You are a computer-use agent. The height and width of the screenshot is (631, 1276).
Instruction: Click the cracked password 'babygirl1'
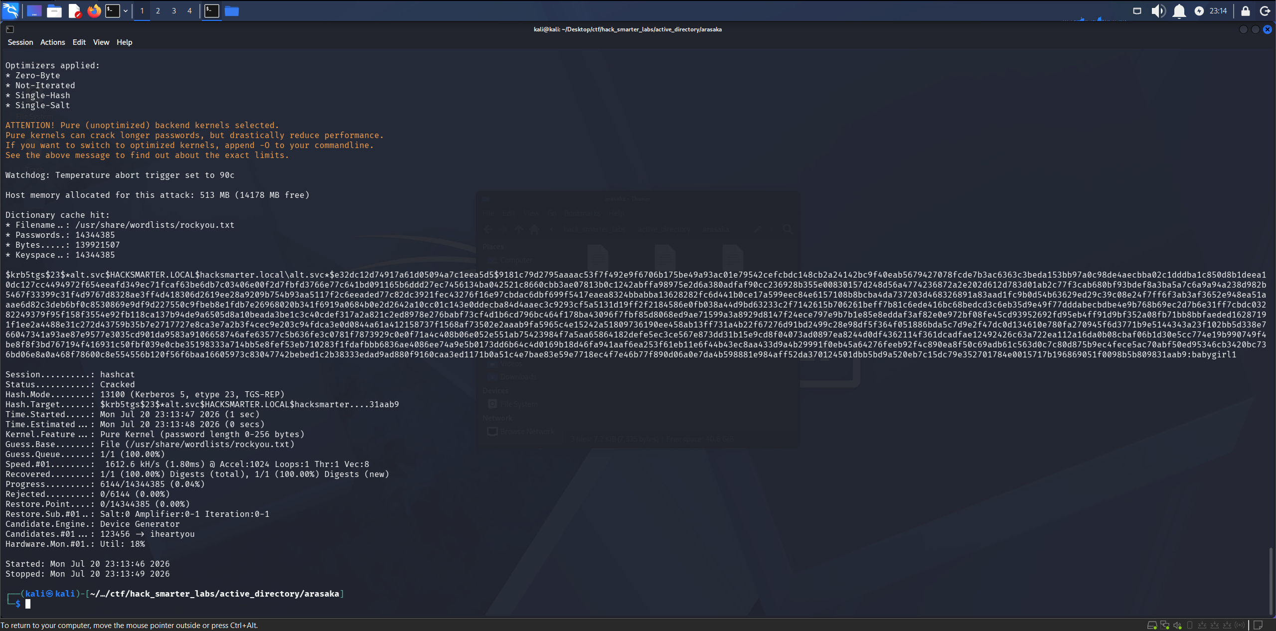[x=1214, y=354]
